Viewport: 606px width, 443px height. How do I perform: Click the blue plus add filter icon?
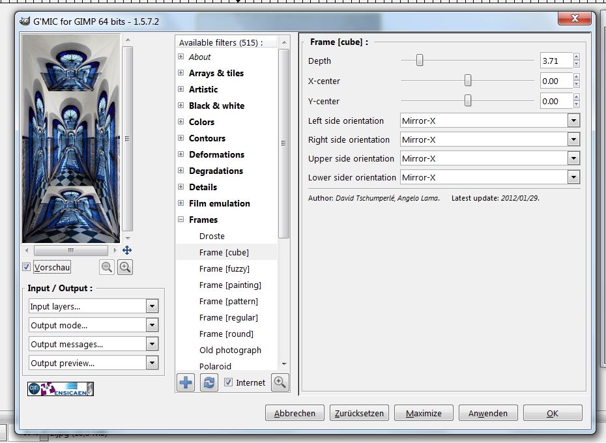tap(186, 382)
